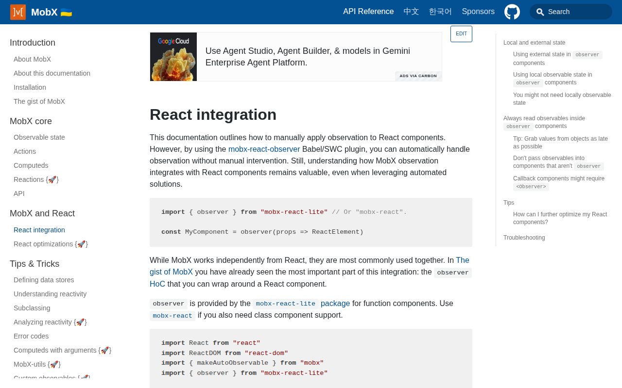Open About this documentation page
This screenshot has height=388, width=622.
tap(52, 73)
